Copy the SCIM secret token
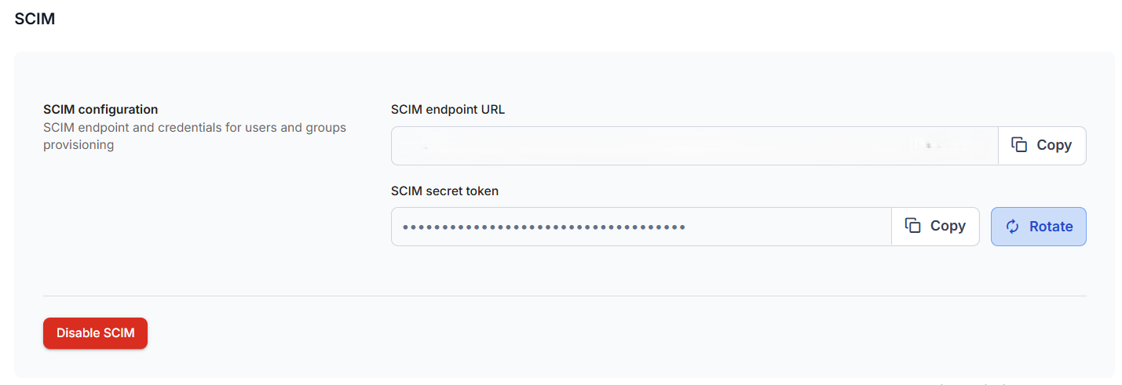This screenshot has height=385, width=1122. click(x=935, y=227)
